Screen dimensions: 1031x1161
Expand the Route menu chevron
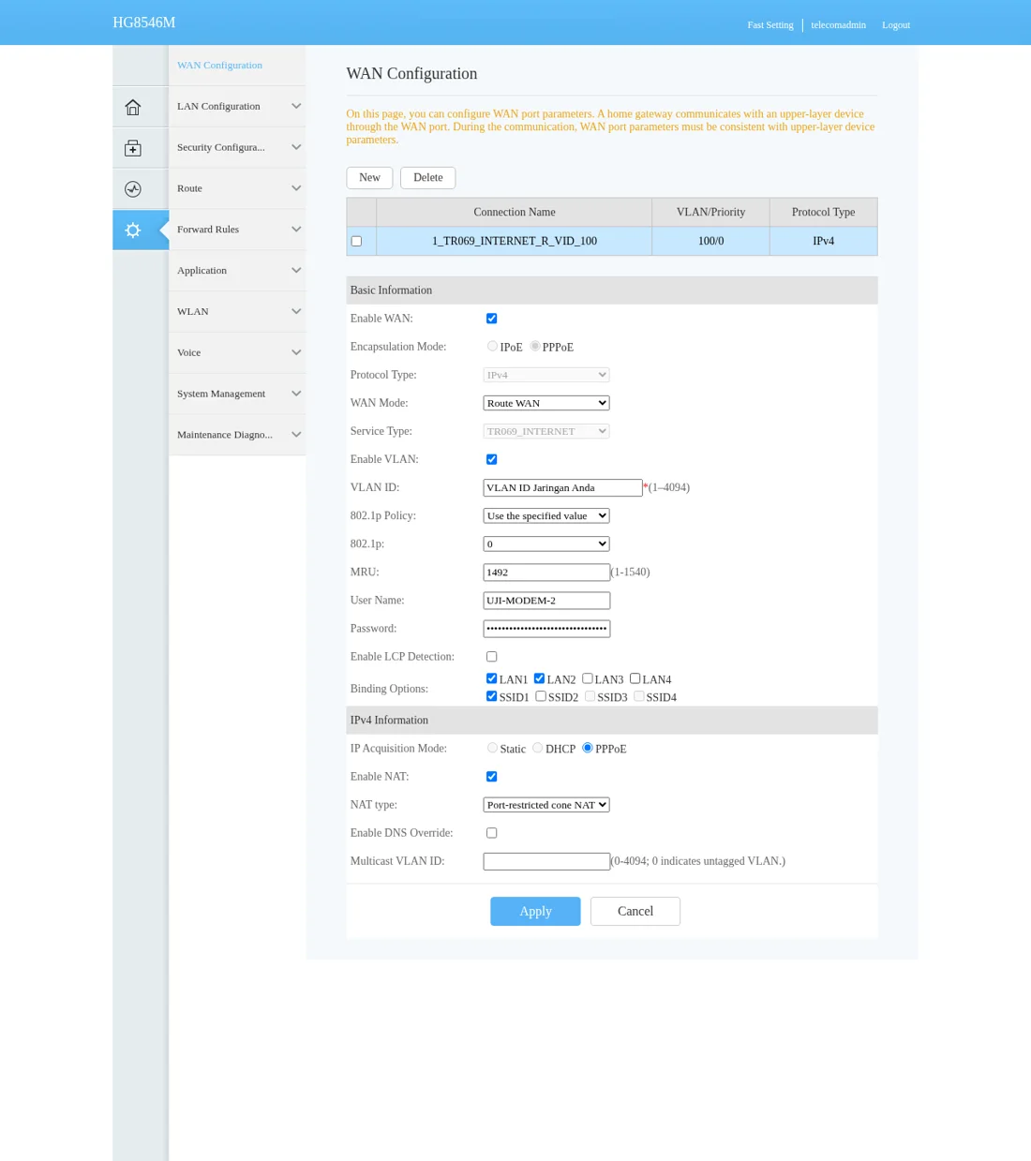pos(296,188)
